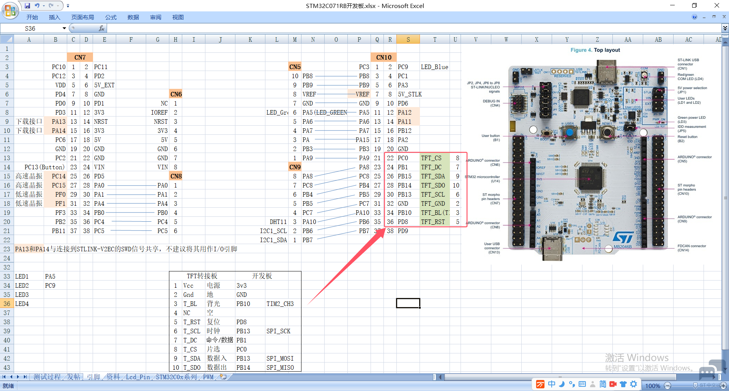The width and height of the screenshot is (729, 391).
Task: Open the 开始 ribbon tab
Action: (32, 17)
